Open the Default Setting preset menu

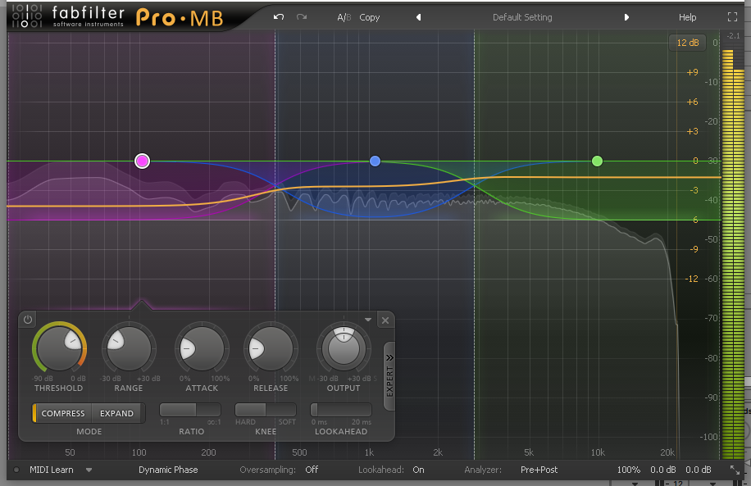[522, 17]
